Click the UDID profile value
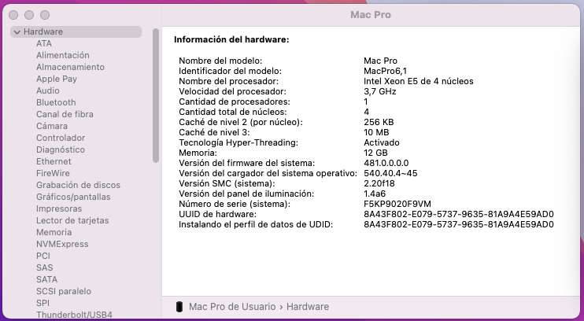This screenshot has width=584, height=321. click(x=459, y=224)
